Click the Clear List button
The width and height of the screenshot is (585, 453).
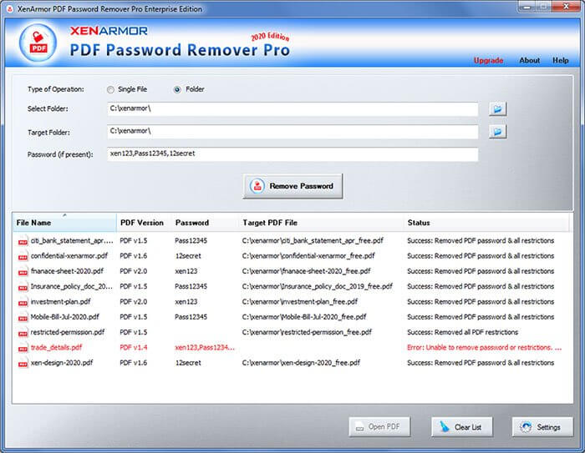(462, 427)
